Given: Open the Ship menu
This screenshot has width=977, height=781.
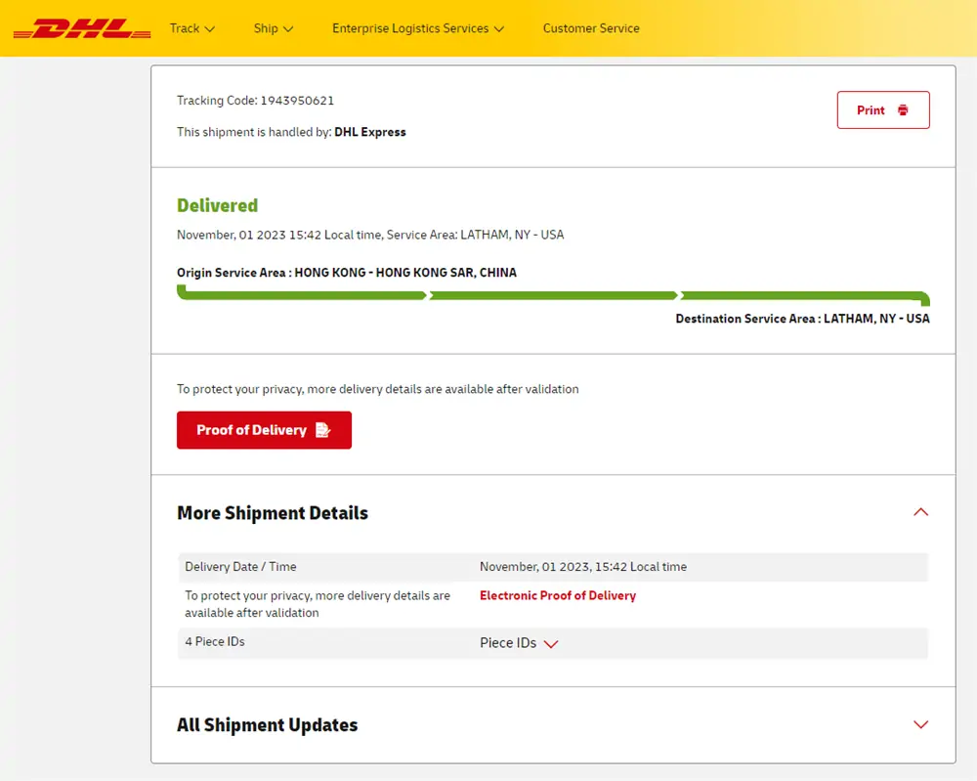Looking at the screenshot, I should pos(273,28).
